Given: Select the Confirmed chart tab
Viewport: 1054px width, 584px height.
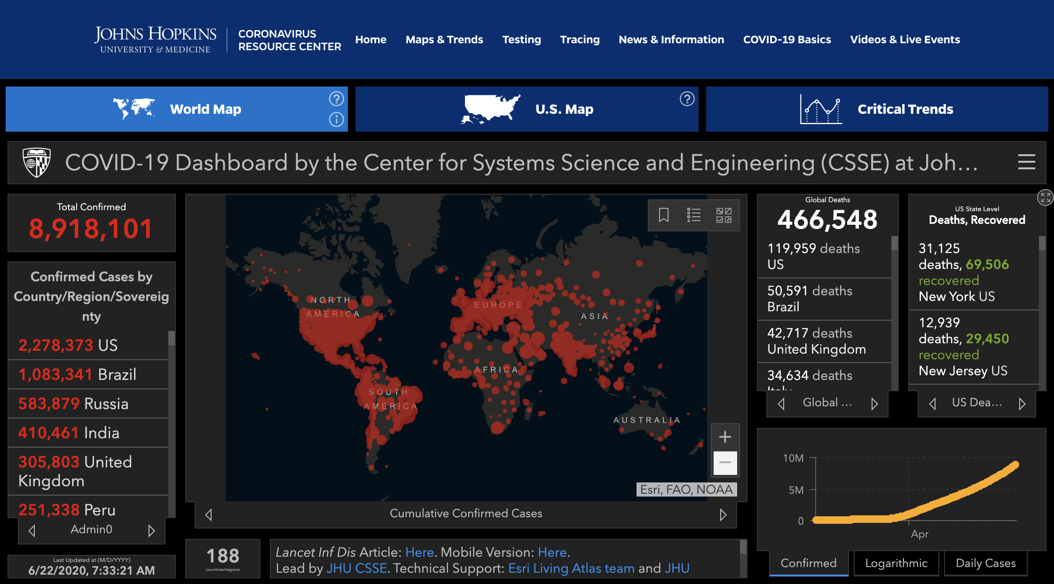Looking at the screenshot, I should [x=809, y=563].
